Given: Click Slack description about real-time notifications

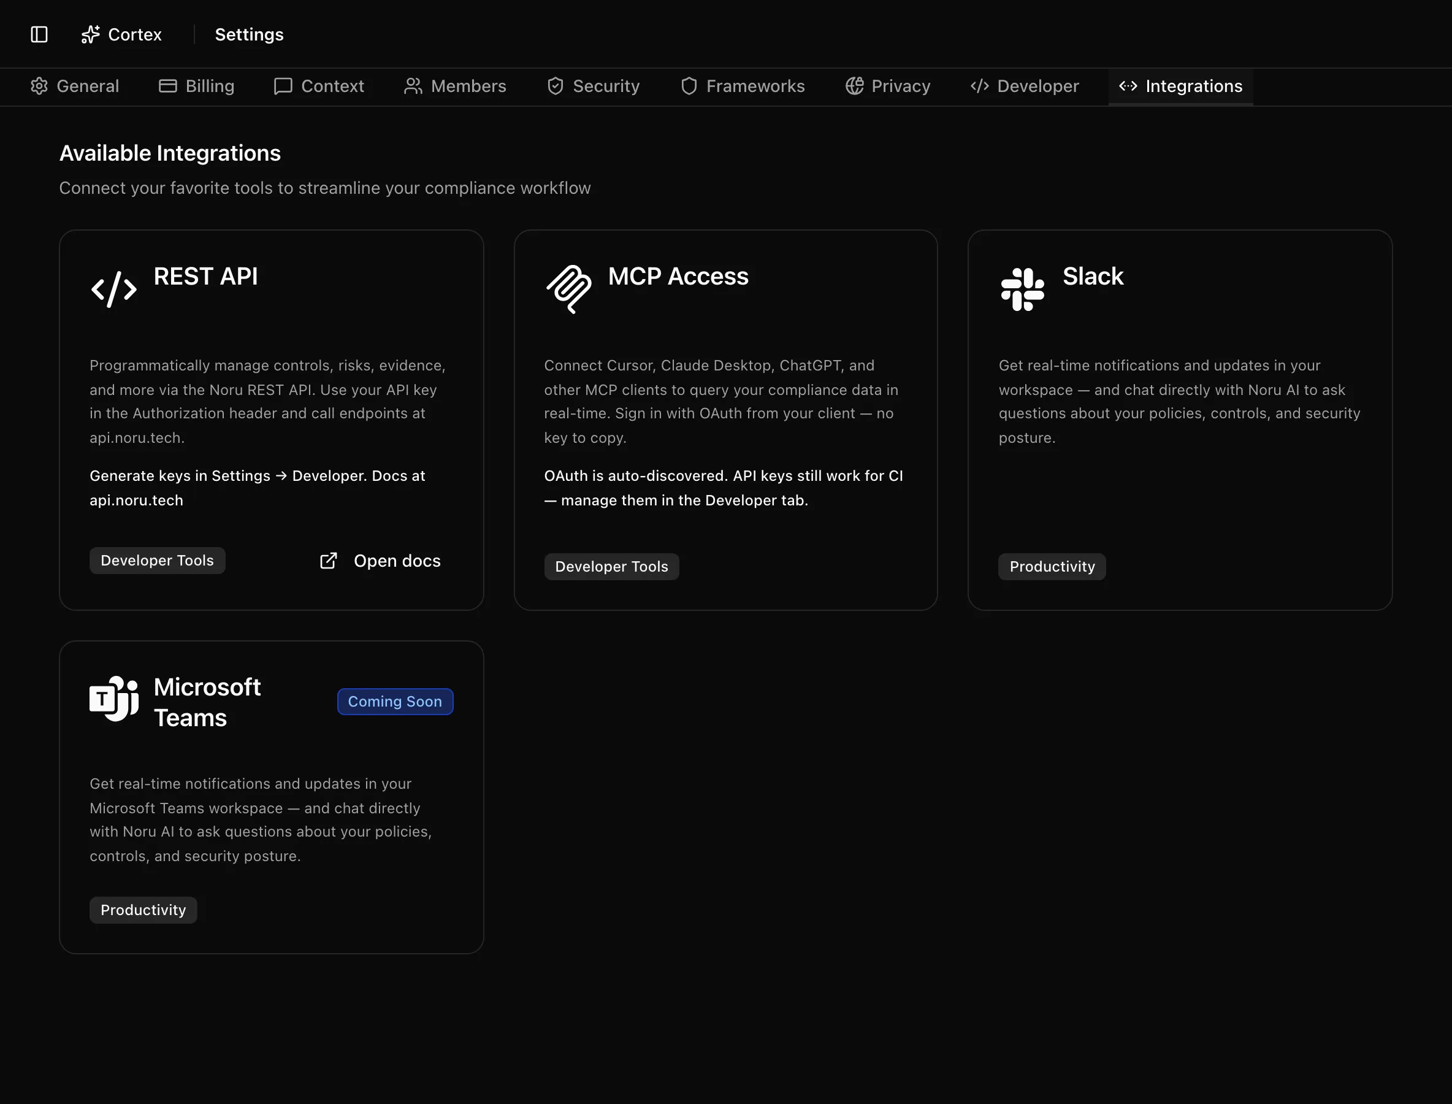Looking at the screenshot, I should tap(1179, 402).
